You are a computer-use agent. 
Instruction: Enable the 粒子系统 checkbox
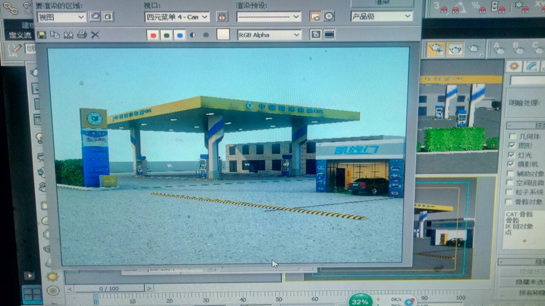[x=508, y=192]
